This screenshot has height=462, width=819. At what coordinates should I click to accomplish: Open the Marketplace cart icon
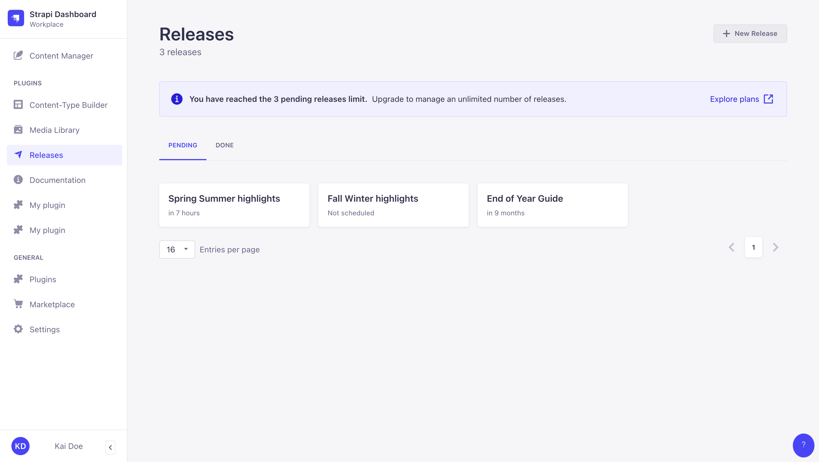click(x=18, y=304)
